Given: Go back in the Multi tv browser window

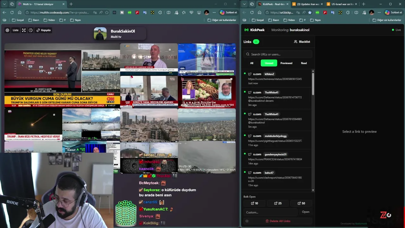Looking at the screenshot, I should pyautogui.click(x=4, y=12).
